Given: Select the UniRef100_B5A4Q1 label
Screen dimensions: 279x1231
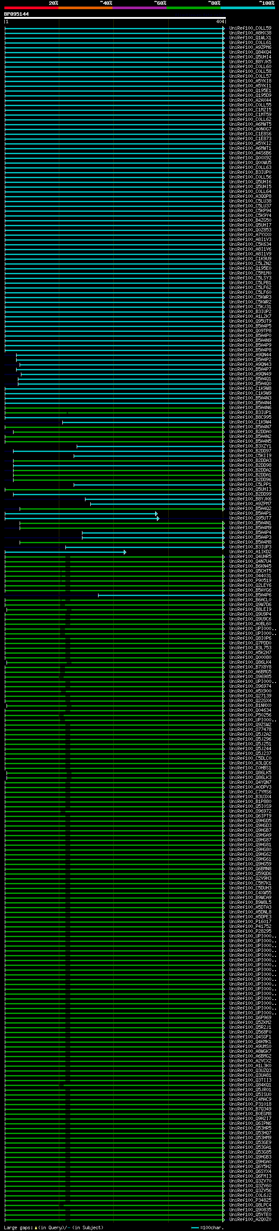Looking at the screenshot, I should (x=250, y=379).
